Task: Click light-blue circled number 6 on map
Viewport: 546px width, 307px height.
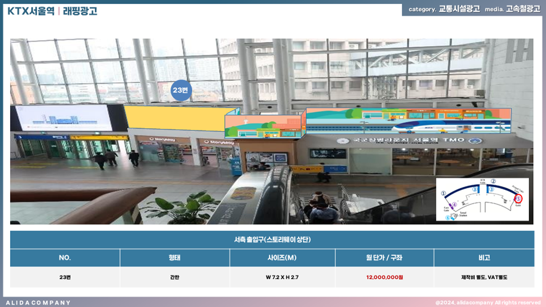Action: click(x=448, y=218)
